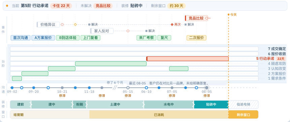
Task: Open the 上门复看 event chip
Action: [x=90, y=38]
